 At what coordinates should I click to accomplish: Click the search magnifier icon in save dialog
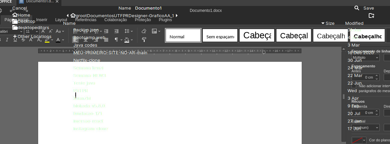[356, 8]
